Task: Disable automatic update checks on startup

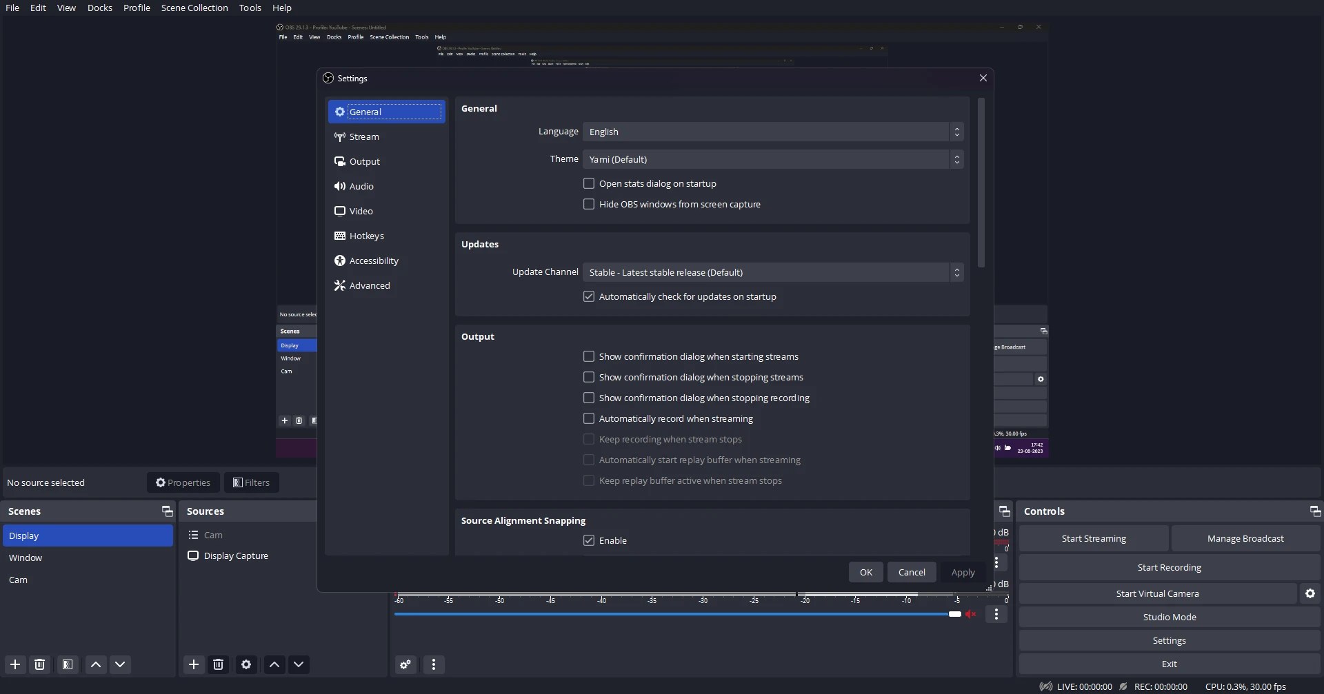Action: (590, 296)
